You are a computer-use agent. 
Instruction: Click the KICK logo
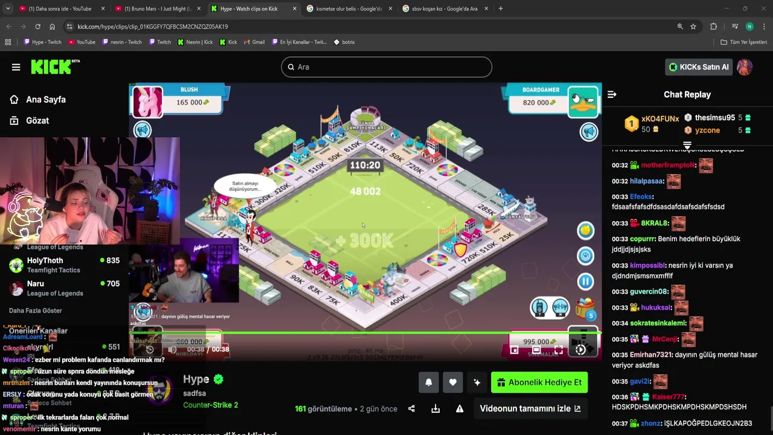click(x=54, y=66)
